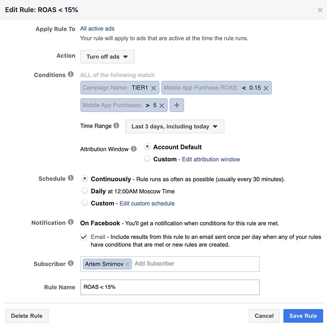Open the Turn off ads action dropdown

coord(107,56)
